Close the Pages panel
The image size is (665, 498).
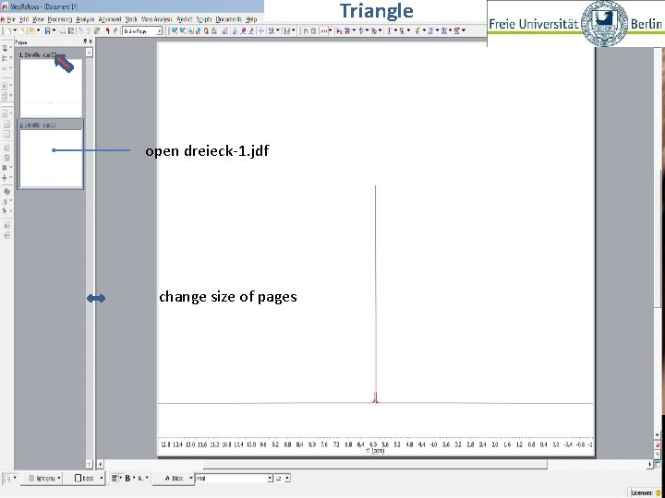coord(91,41)
